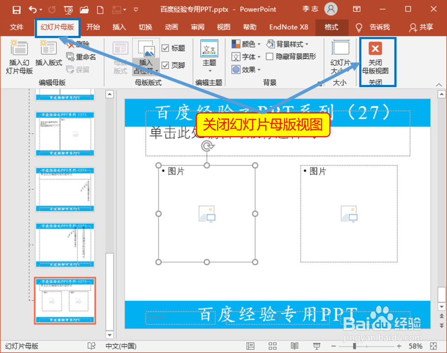Start Slide Show status bar icon
447x353 pixels.
tap(316, 346)
